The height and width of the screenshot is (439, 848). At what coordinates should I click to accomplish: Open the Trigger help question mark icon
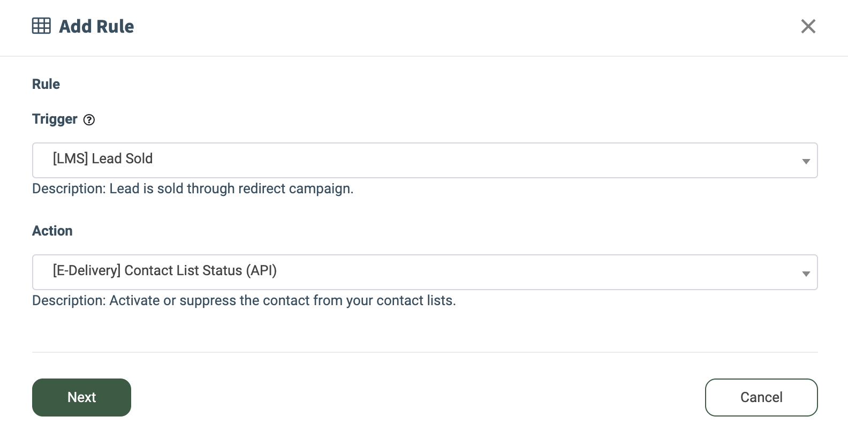pos(89,120)
